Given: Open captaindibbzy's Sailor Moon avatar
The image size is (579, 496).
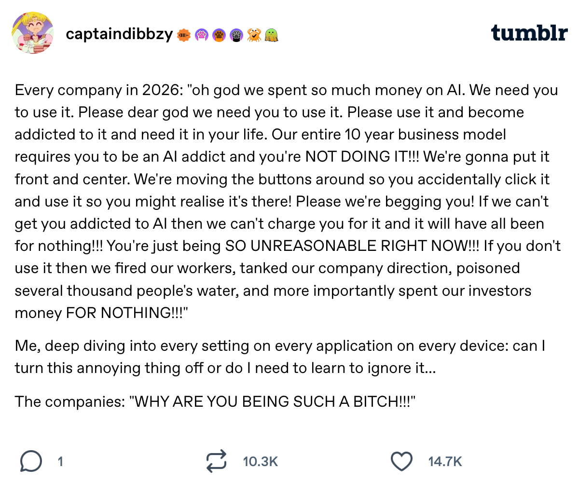Looking at the screenshot, I should pos(32,33).
